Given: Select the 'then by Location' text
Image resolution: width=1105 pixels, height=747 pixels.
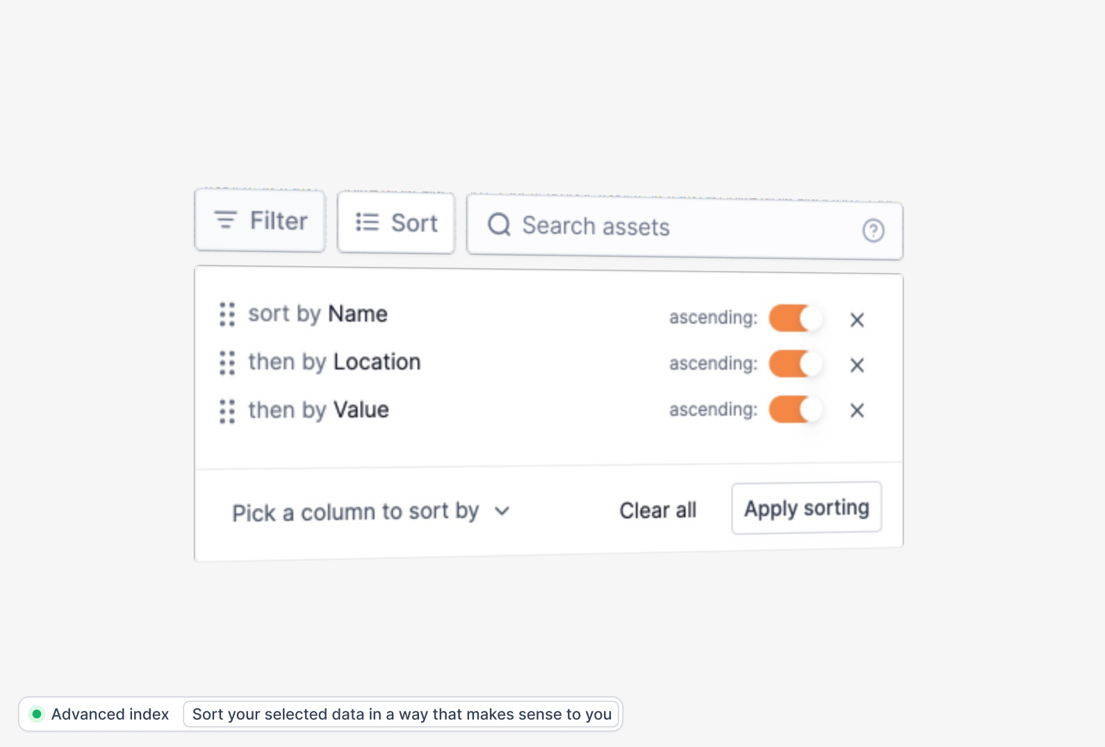Looking at the screenshot, I should click(334, 363).
